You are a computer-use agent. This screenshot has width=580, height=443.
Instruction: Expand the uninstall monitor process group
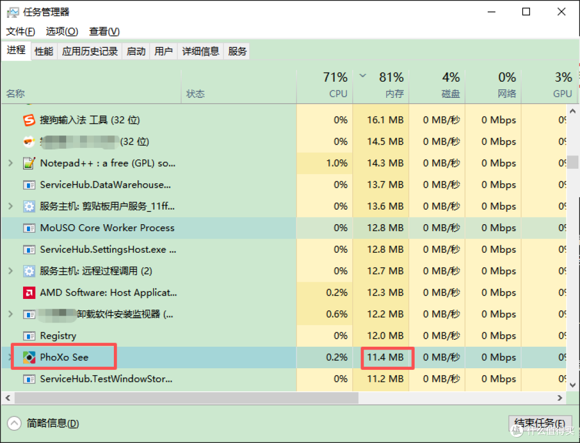pyautogui.click(x=10, y=315)
